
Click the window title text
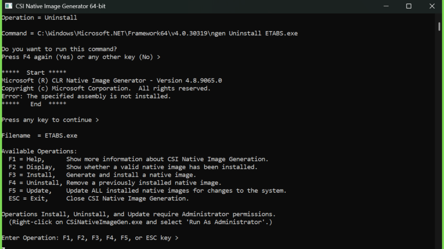pos(60,6)
